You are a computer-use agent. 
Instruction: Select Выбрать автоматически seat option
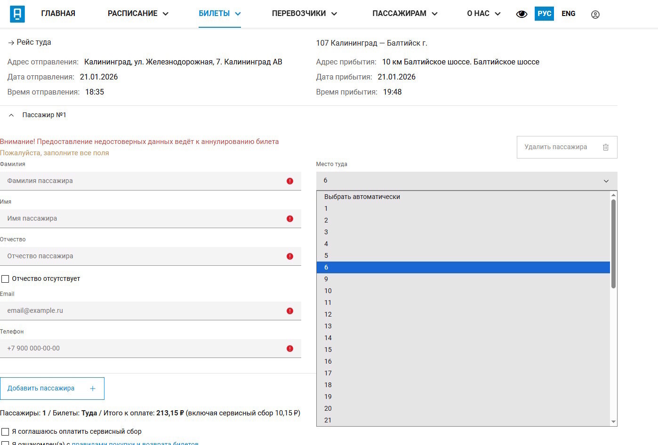point(362,197)
